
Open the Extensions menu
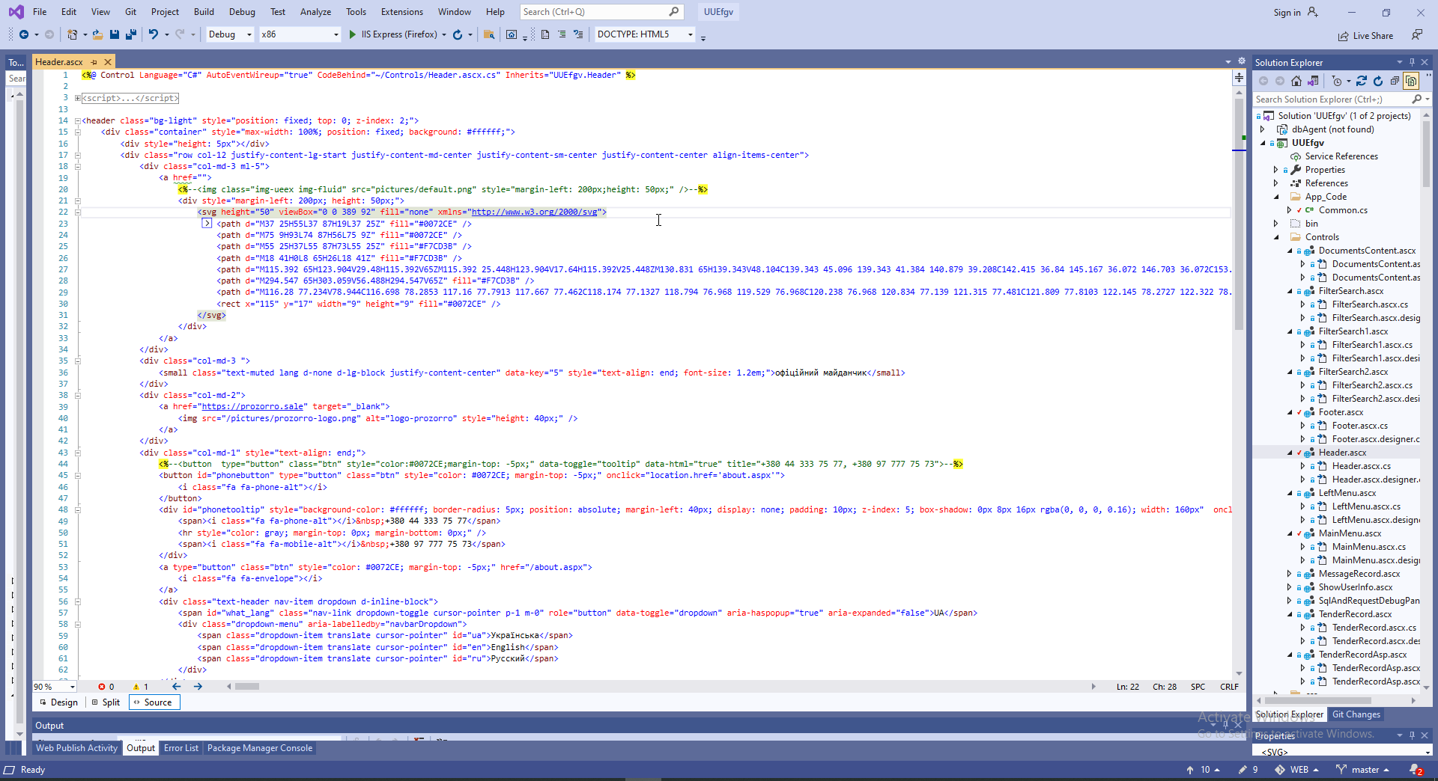[401, 12]
